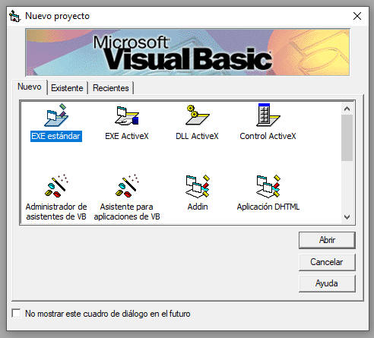This screenshot has width=374, height=338.
Task: Switch to the Nuevo tab
Action: [x=30, y=87]
